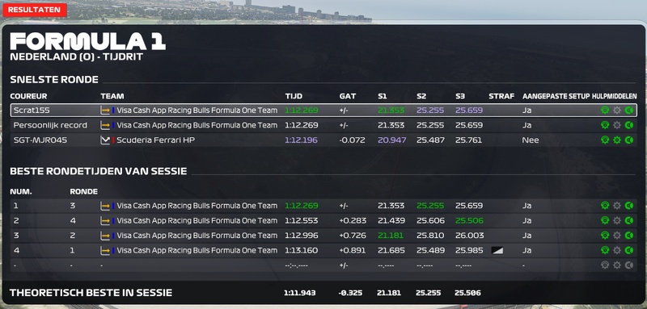Select session lap time 1:12.553
647x309 pixels.
[301, 220]
